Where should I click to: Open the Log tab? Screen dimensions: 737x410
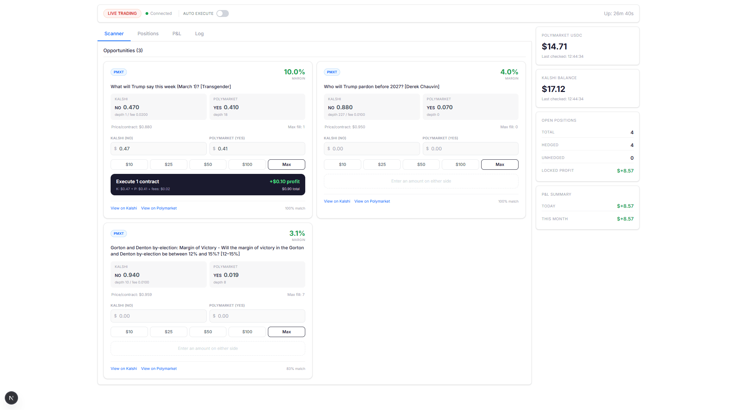199,34
